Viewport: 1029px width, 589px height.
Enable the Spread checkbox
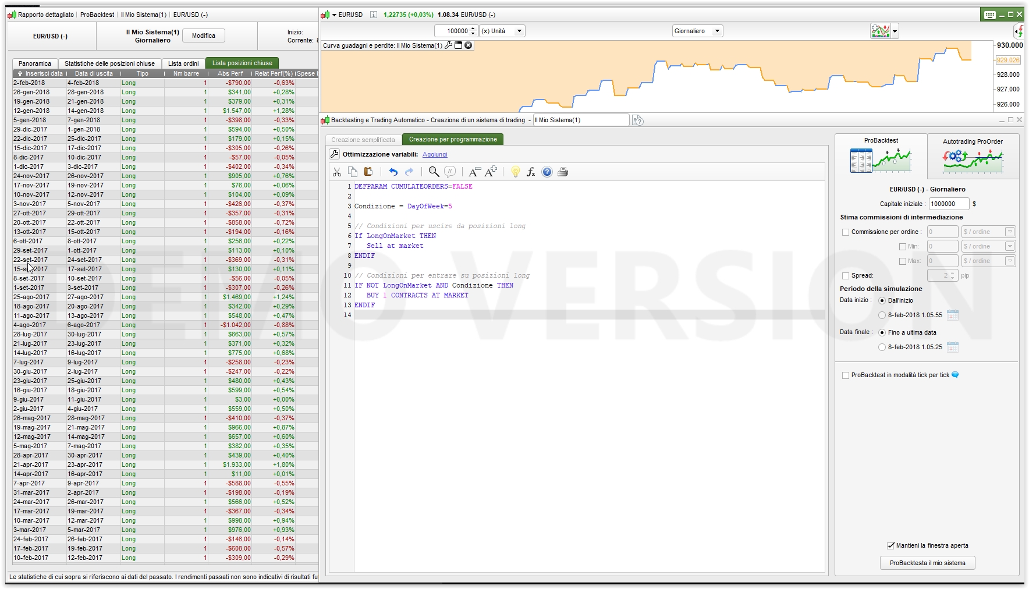[x=846, y=276]
